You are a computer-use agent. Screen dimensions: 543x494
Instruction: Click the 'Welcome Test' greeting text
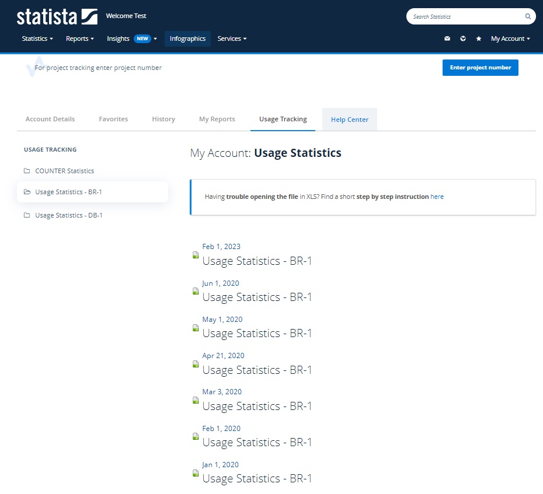(126, 16)
